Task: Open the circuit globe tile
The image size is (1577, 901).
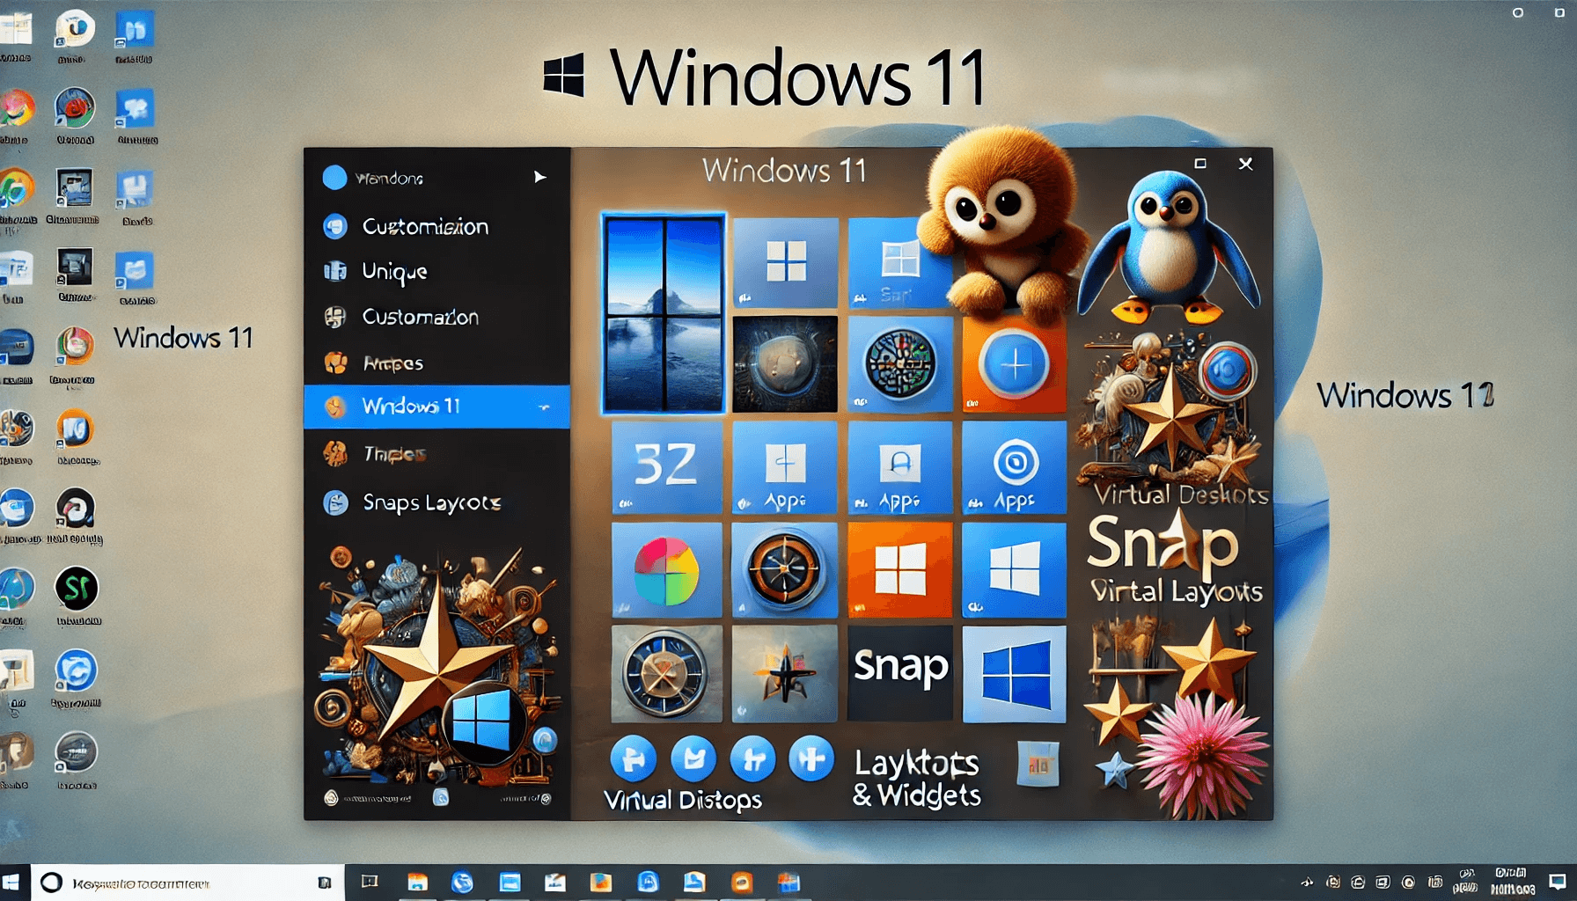Action: tap(899, 364)
